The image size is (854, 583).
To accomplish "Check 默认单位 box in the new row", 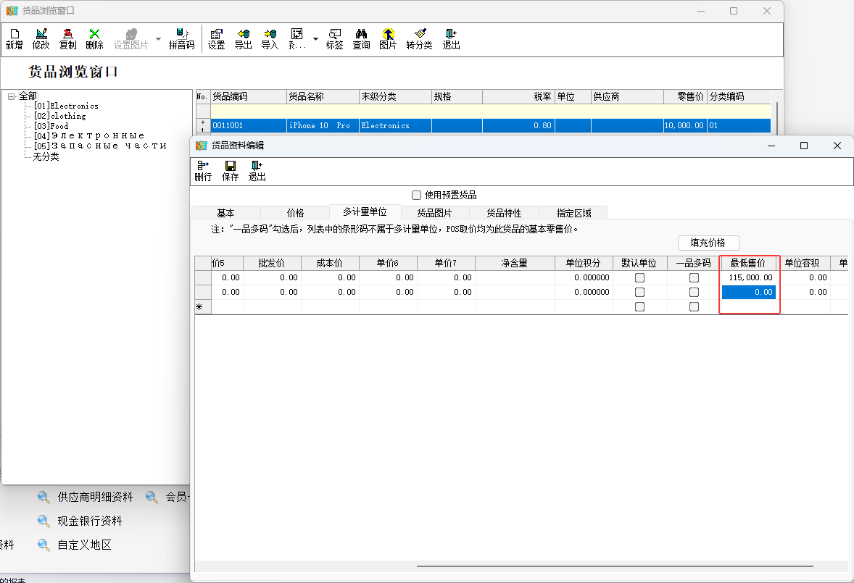I will pyautogui.click(x=640, y=307).
